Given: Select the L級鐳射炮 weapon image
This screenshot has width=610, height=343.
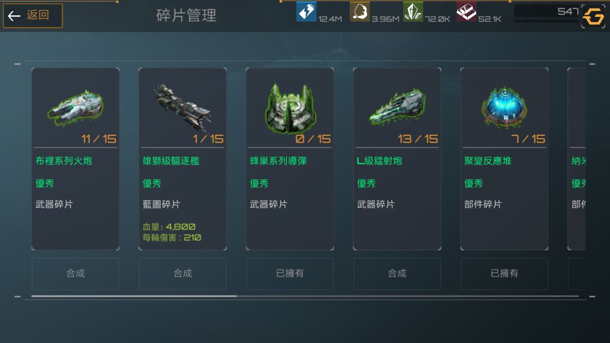Looking at the screenshot, I should click(397, 107).
